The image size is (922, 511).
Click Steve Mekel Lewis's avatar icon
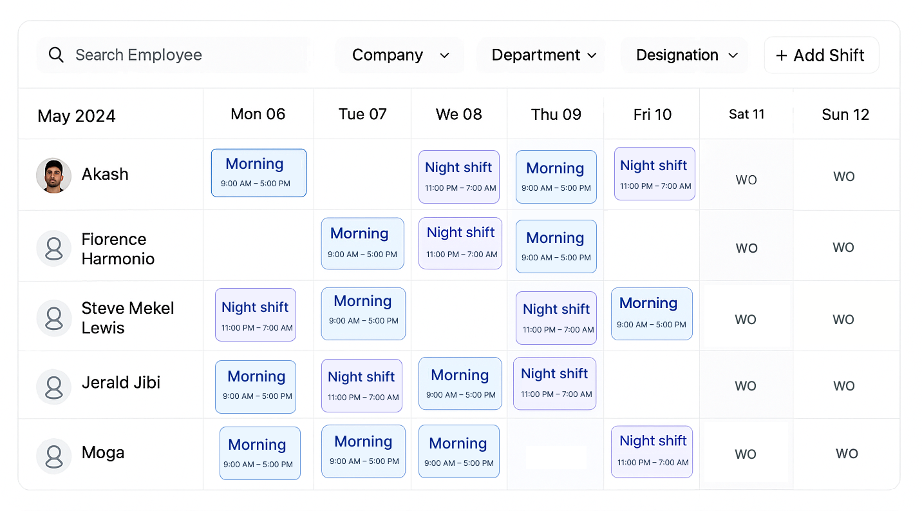tap(53, 318)
